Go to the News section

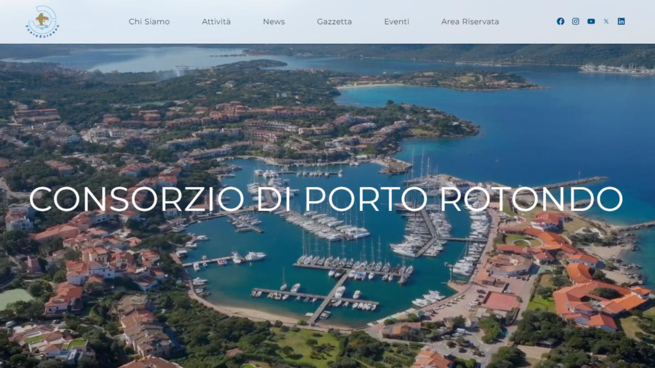[274, 22]
